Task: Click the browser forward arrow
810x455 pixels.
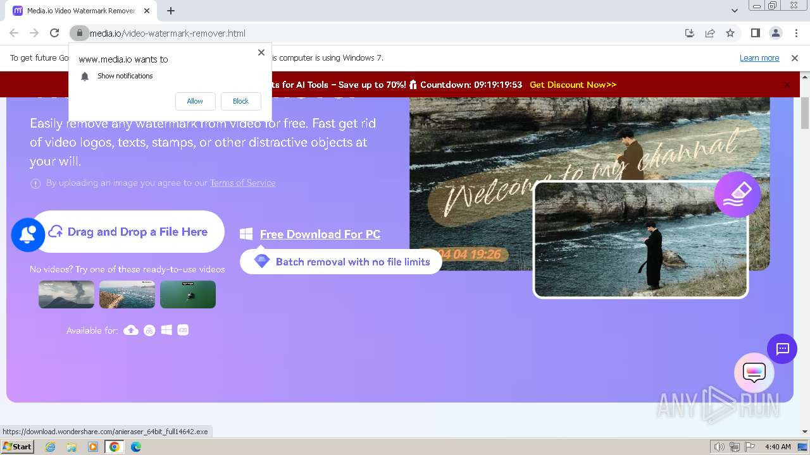Action: (34, 33)
